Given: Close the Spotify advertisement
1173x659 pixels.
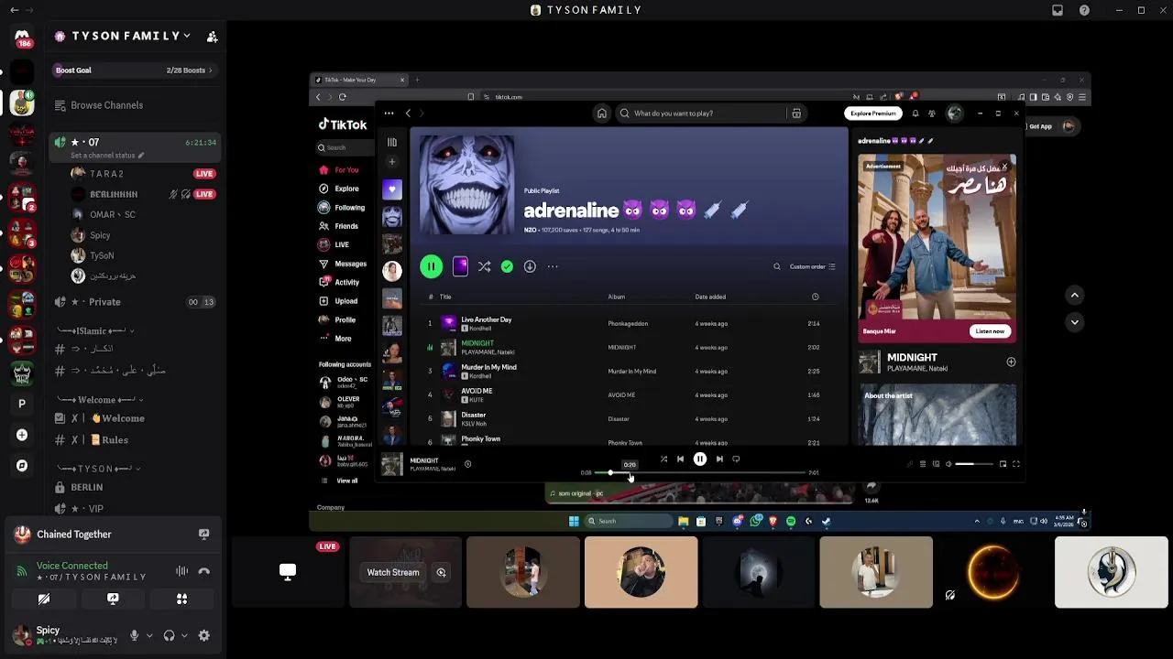Looking at the screenshot, I should [x=1004, y=167].
